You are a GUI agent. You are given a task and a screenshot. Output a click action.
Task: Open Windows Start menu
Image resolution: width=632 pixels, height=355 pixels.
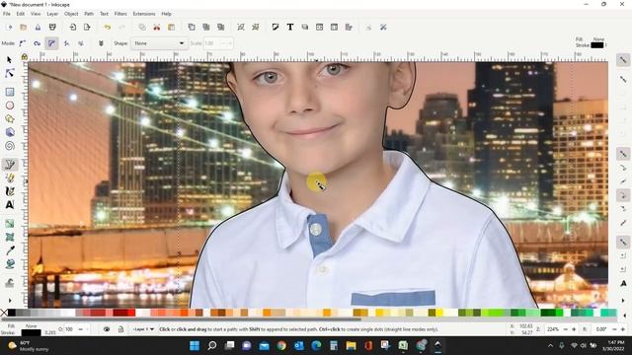195,346
